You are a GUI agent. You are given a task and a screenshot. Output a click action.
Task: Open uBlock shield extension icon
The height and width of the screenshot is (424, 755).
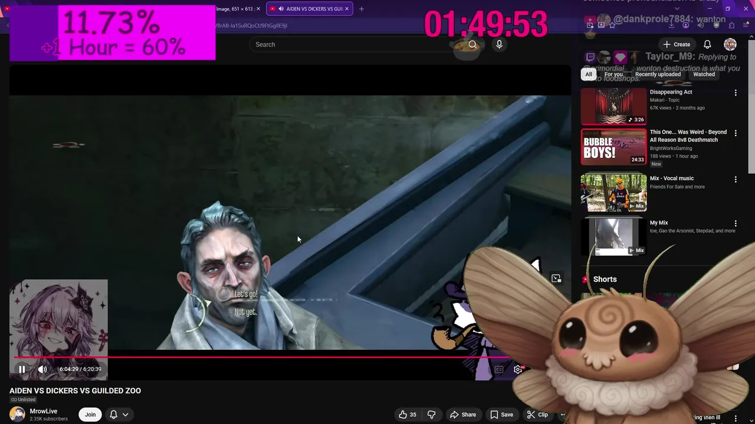pyautogui.click(x=716, y=25)
